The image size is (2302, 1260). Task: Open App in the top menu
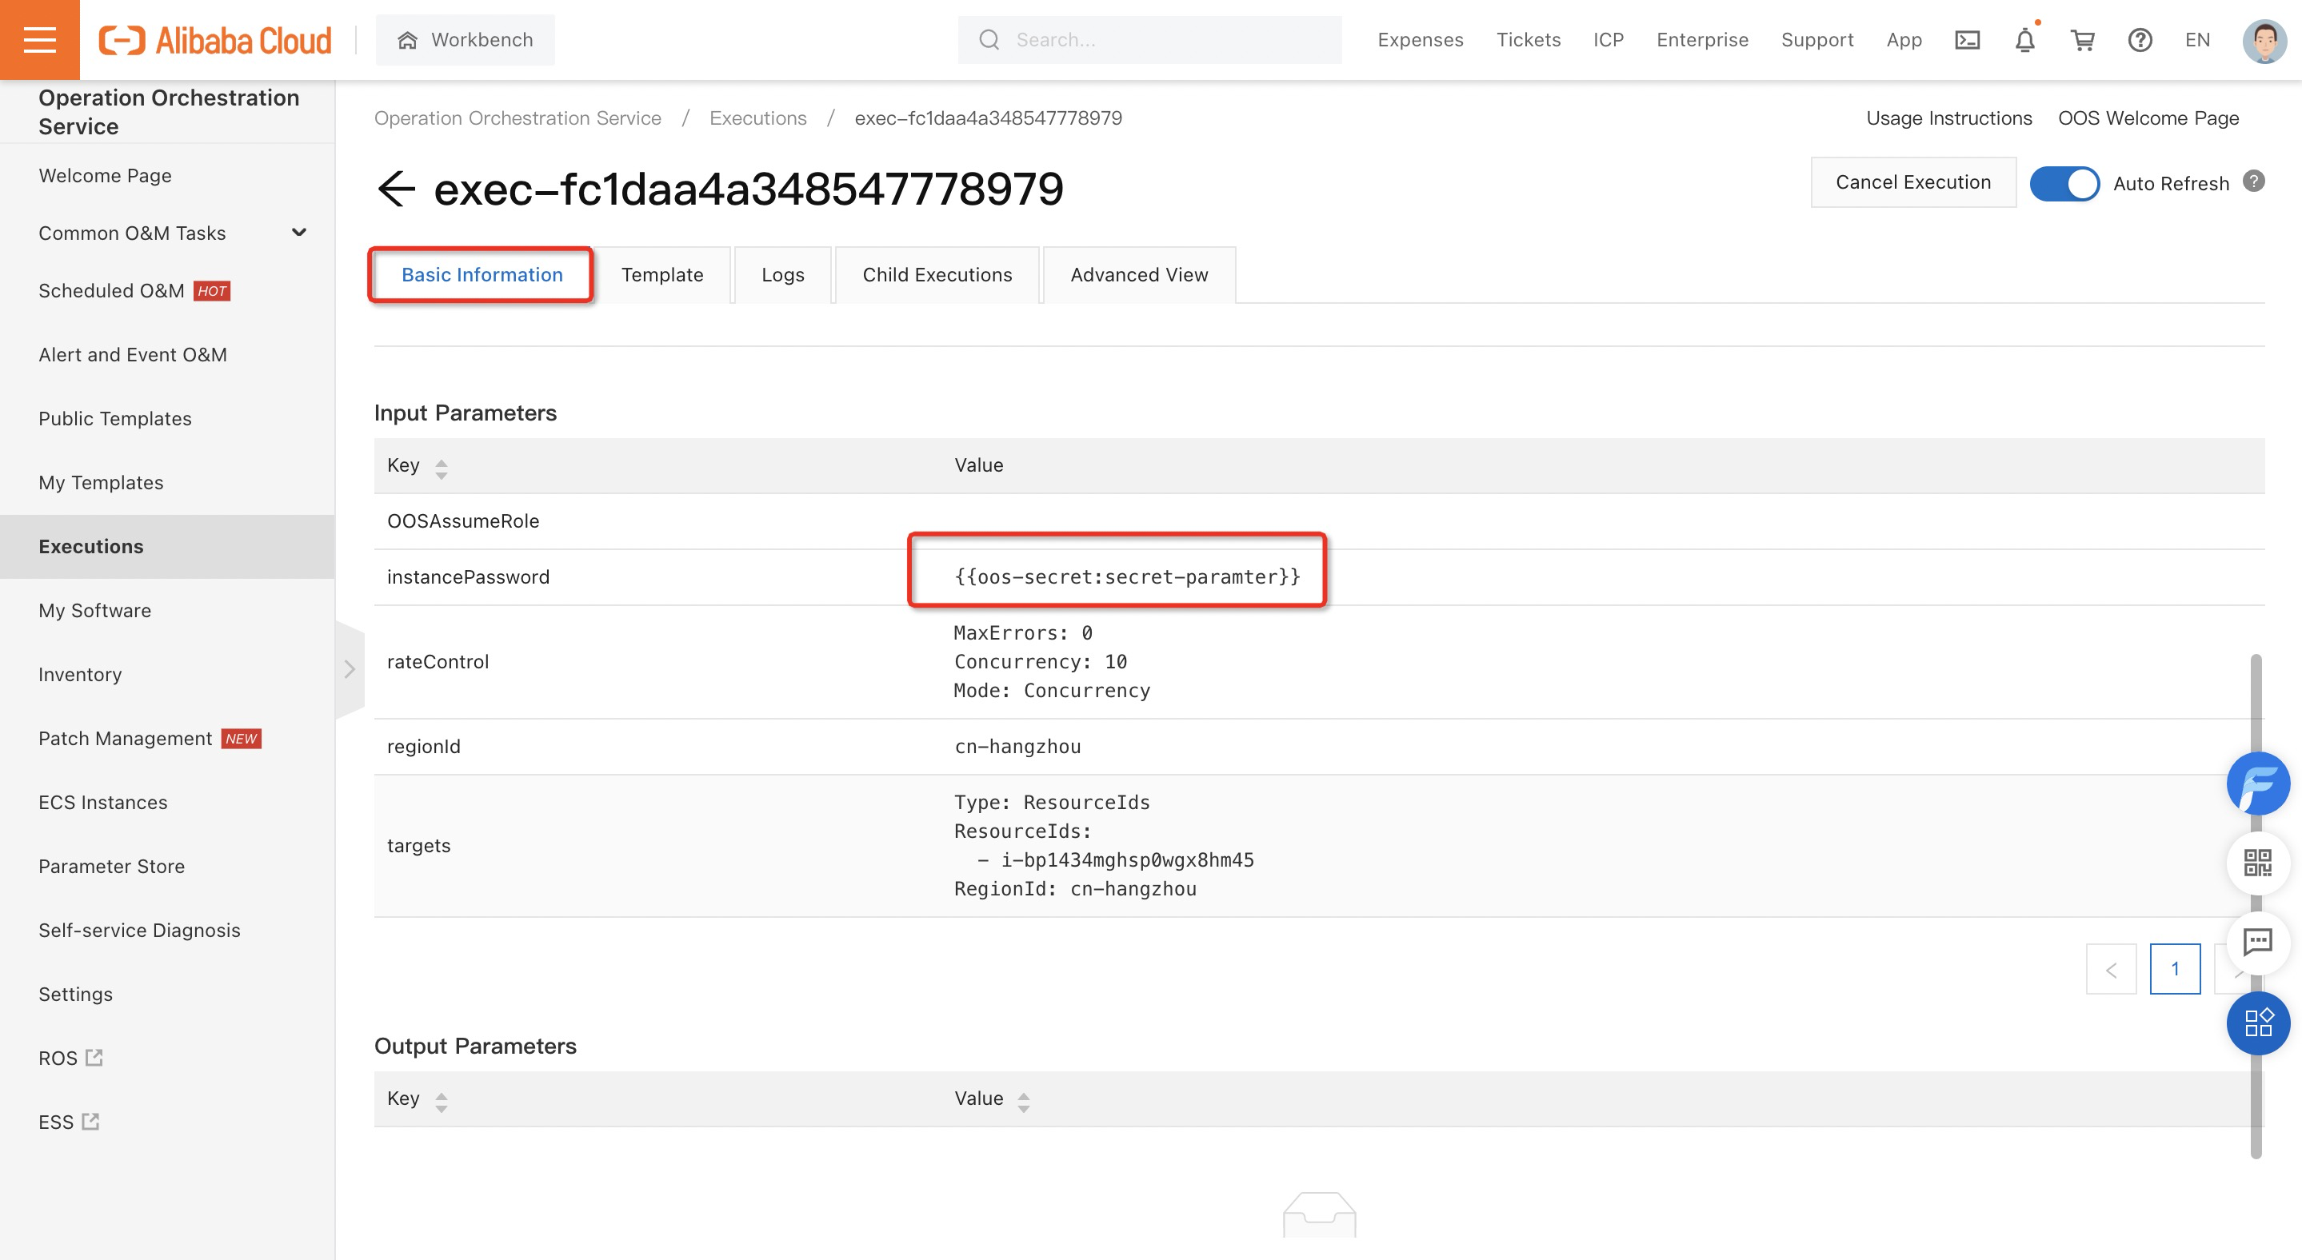[1904, 40]
